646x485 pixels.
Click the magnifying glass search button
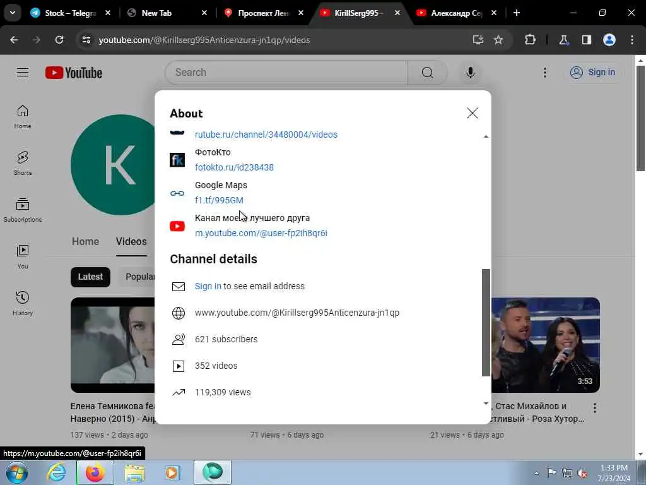point(427,73)
